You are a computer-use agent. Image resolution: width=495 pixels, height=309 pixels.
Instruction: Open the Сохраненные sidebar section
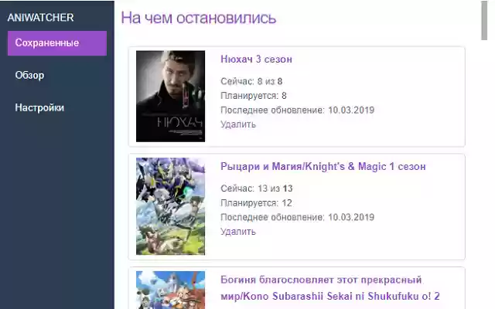57,43
